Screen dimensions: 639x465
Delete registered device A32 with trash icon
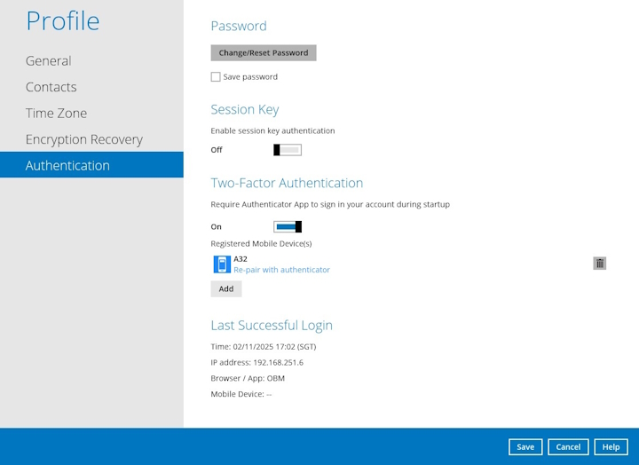599,264
